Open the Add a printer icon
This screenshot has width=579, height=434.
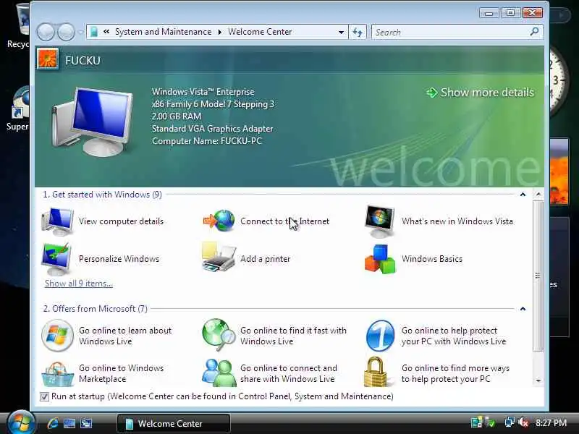(219, 258)
